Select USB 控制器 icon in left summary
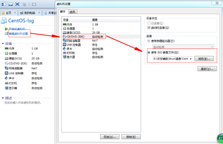The width and height of the screenshot is (223, 144). pos(6,73)
